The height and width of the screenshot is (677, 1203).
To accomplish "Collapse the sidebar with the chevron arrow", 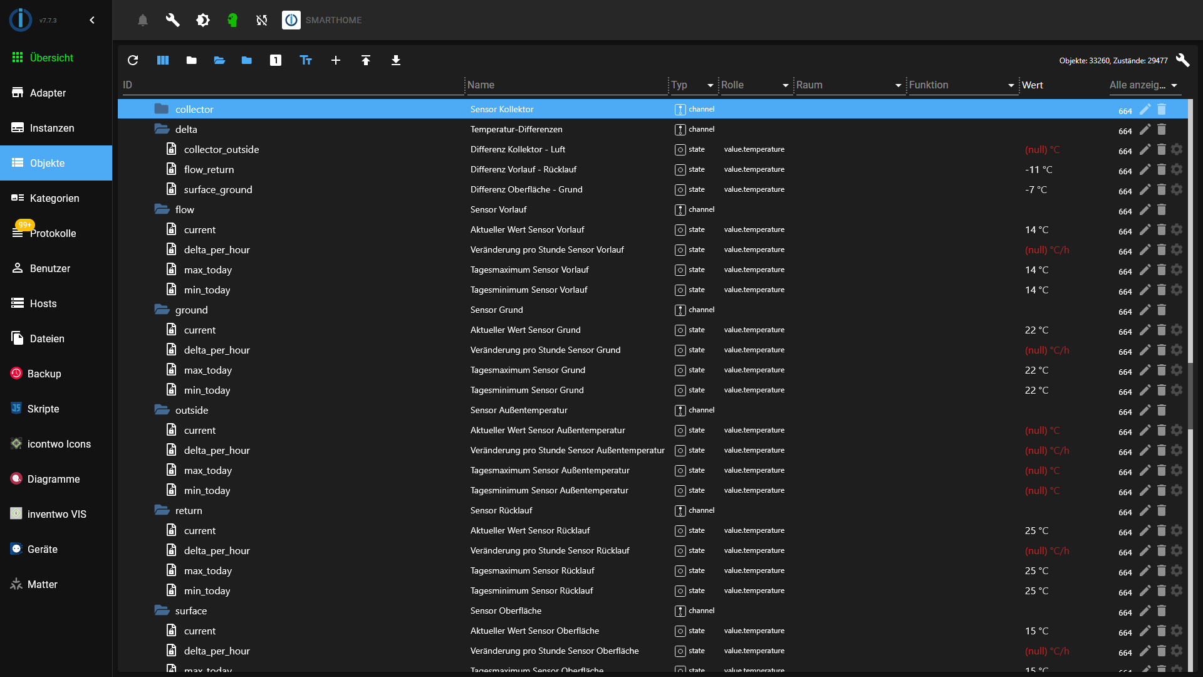I will [x=92, y=20].
